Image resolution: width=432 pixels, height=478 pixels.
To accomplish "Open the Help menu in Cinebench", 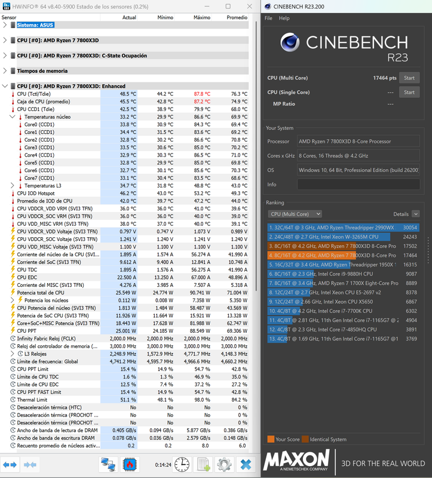I will coord(284,19).
